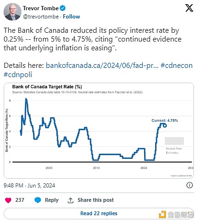The image size is (199, 223).
Task: Click the current rate marker circle on chart
Action: 165,126
